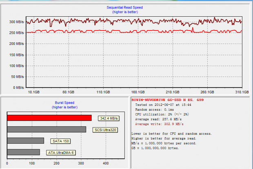Click the 'CPU utilization: 2%' line
The width and height of the screenshot is (253, 169).
[162, 114]
